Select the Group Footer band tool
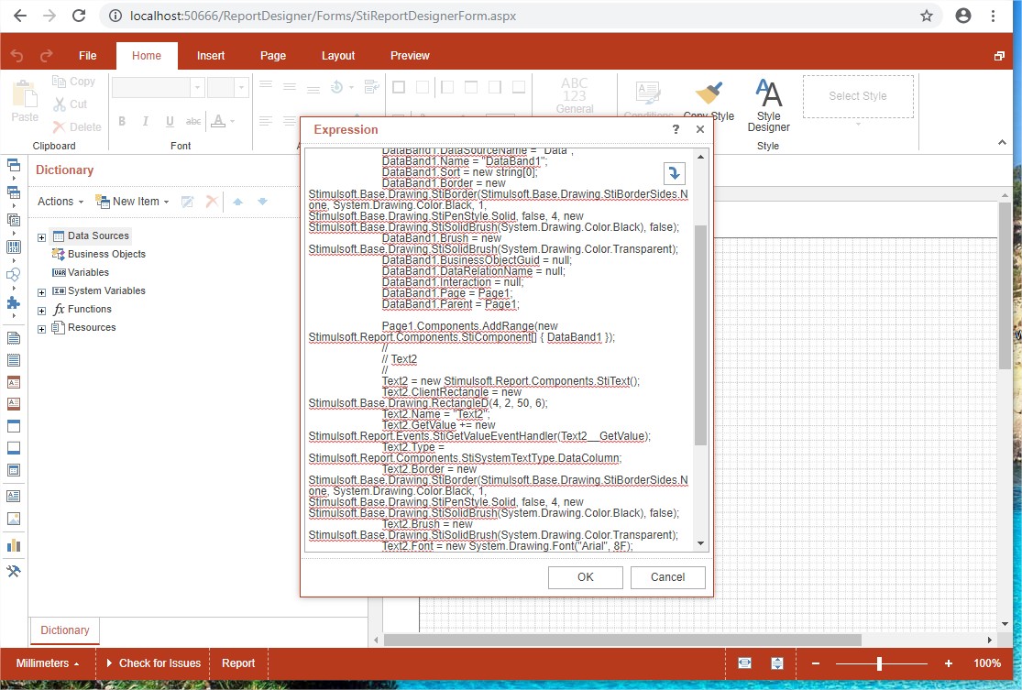 13,448
